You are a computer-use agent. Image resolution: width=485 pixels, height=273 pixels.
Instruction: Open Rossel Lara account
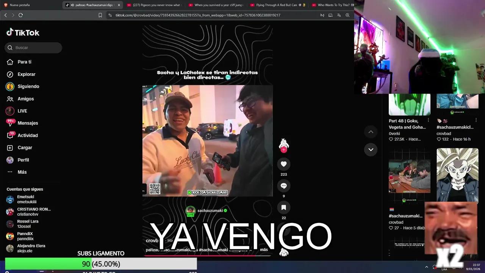point(28,224)
